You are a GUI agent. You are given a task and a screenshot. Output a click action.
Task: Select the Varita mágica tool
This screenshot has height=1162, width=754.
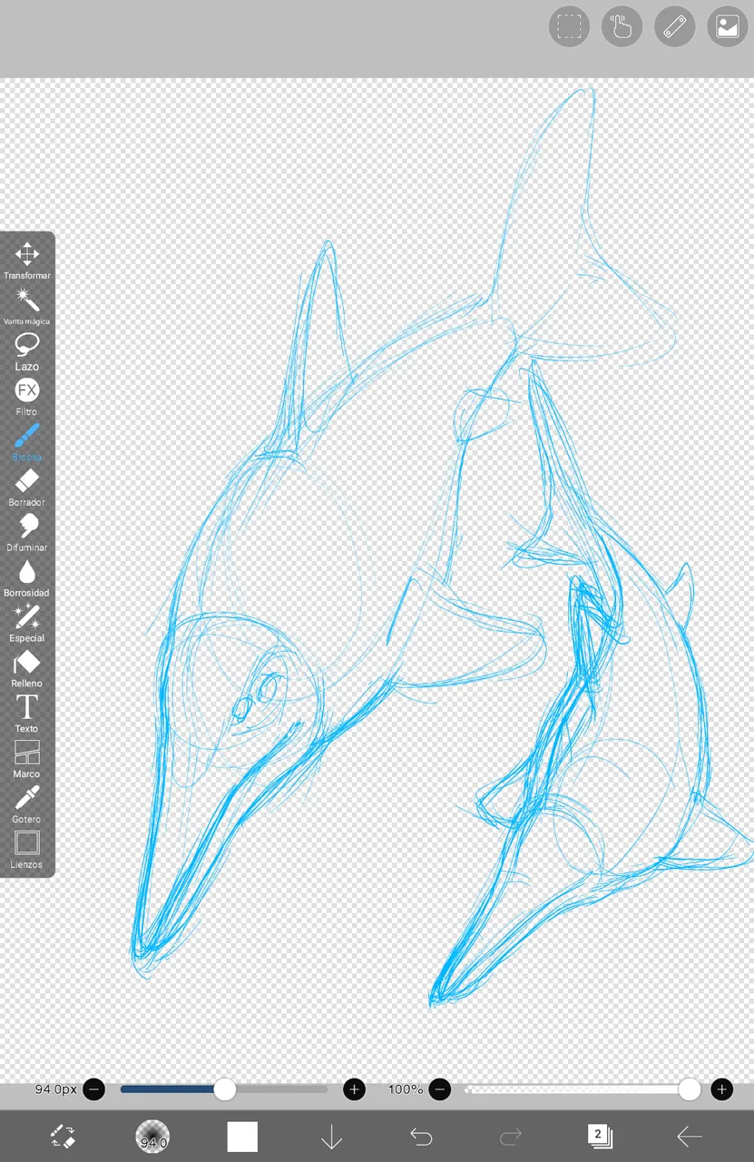point(27,306)
